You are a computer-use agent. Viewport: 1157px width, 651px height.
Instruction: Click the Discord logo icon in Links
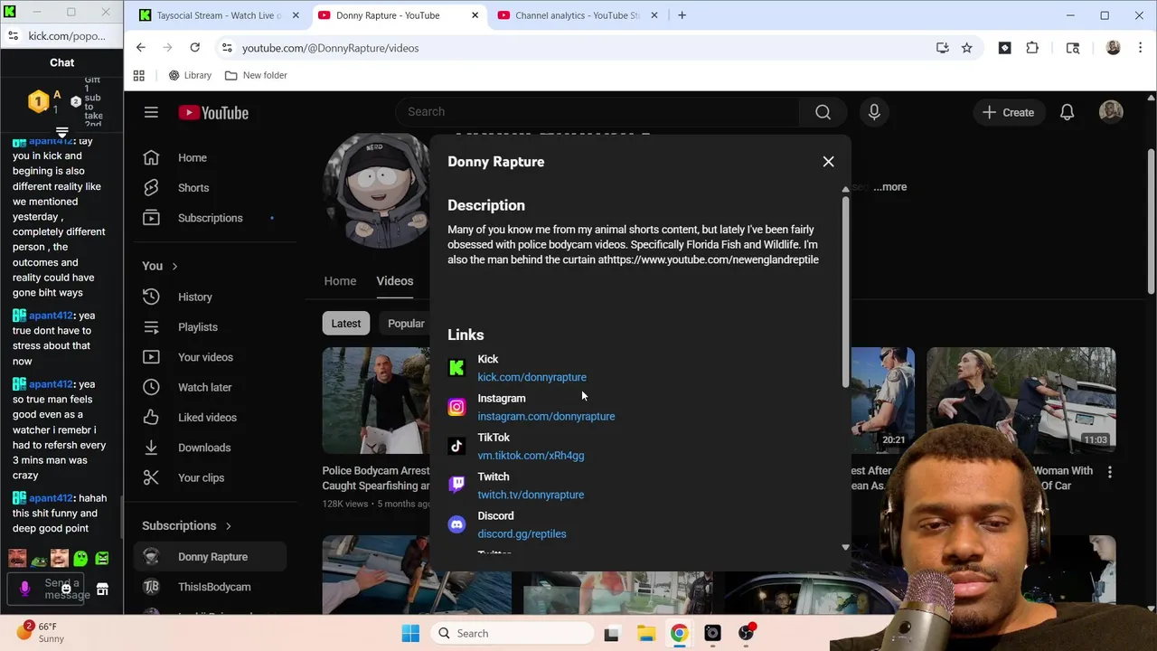pos(456,524)
